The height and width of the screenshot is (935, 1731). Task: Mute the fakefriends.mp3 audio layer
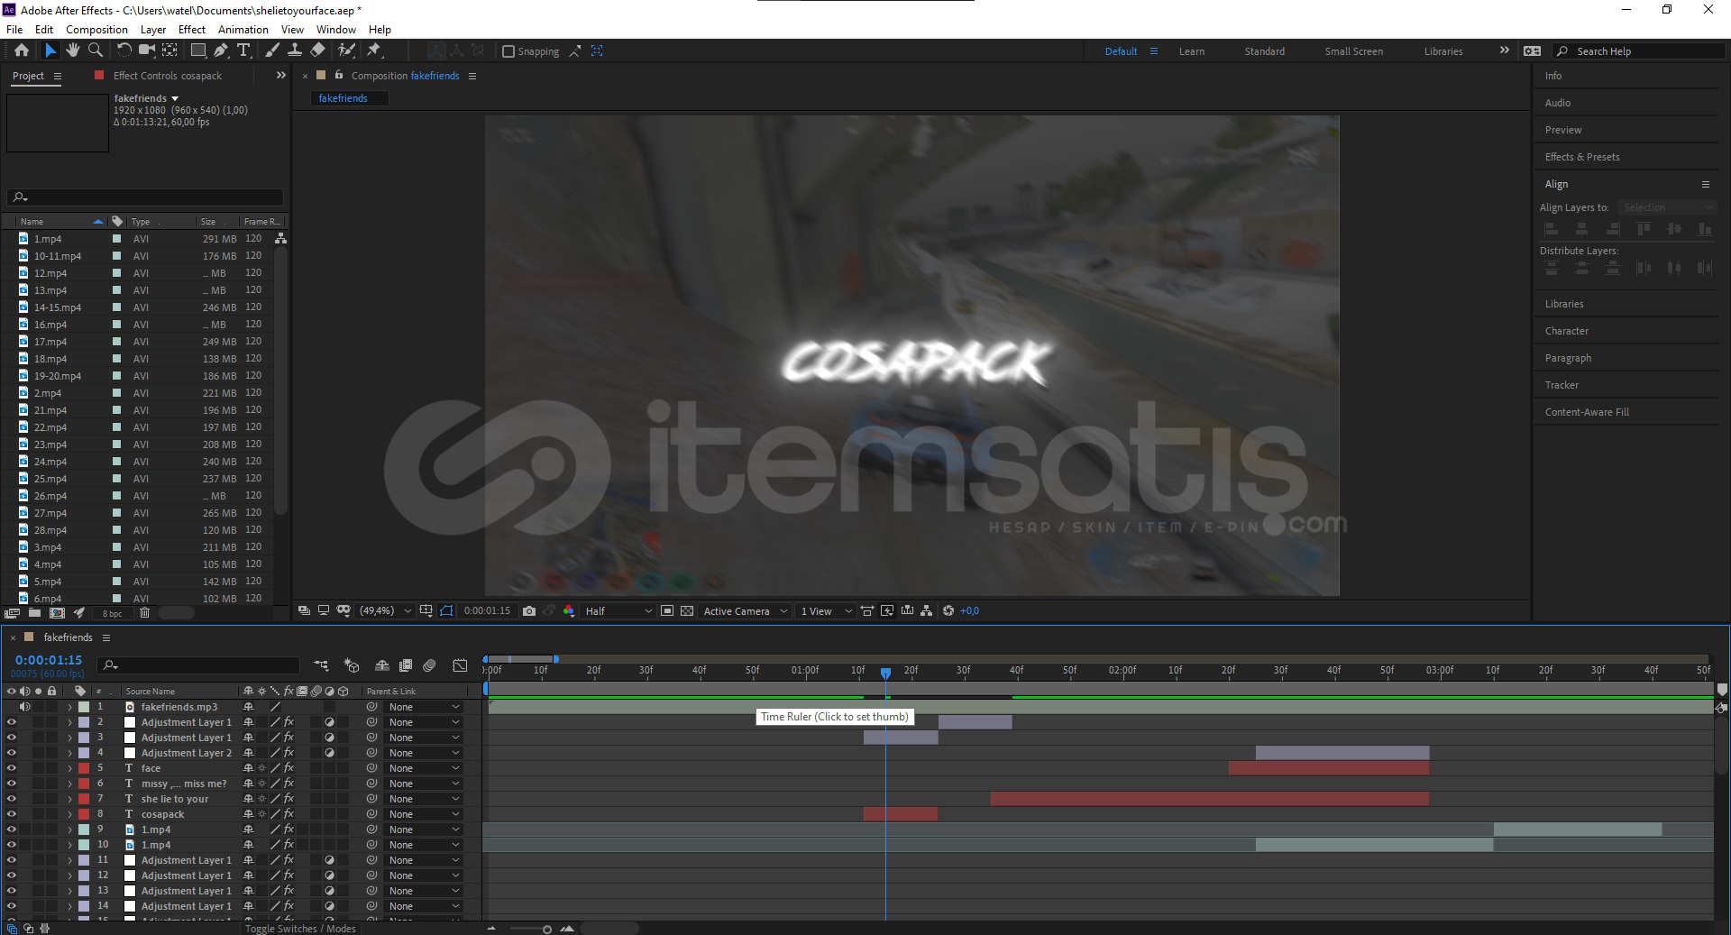[25, 707]
